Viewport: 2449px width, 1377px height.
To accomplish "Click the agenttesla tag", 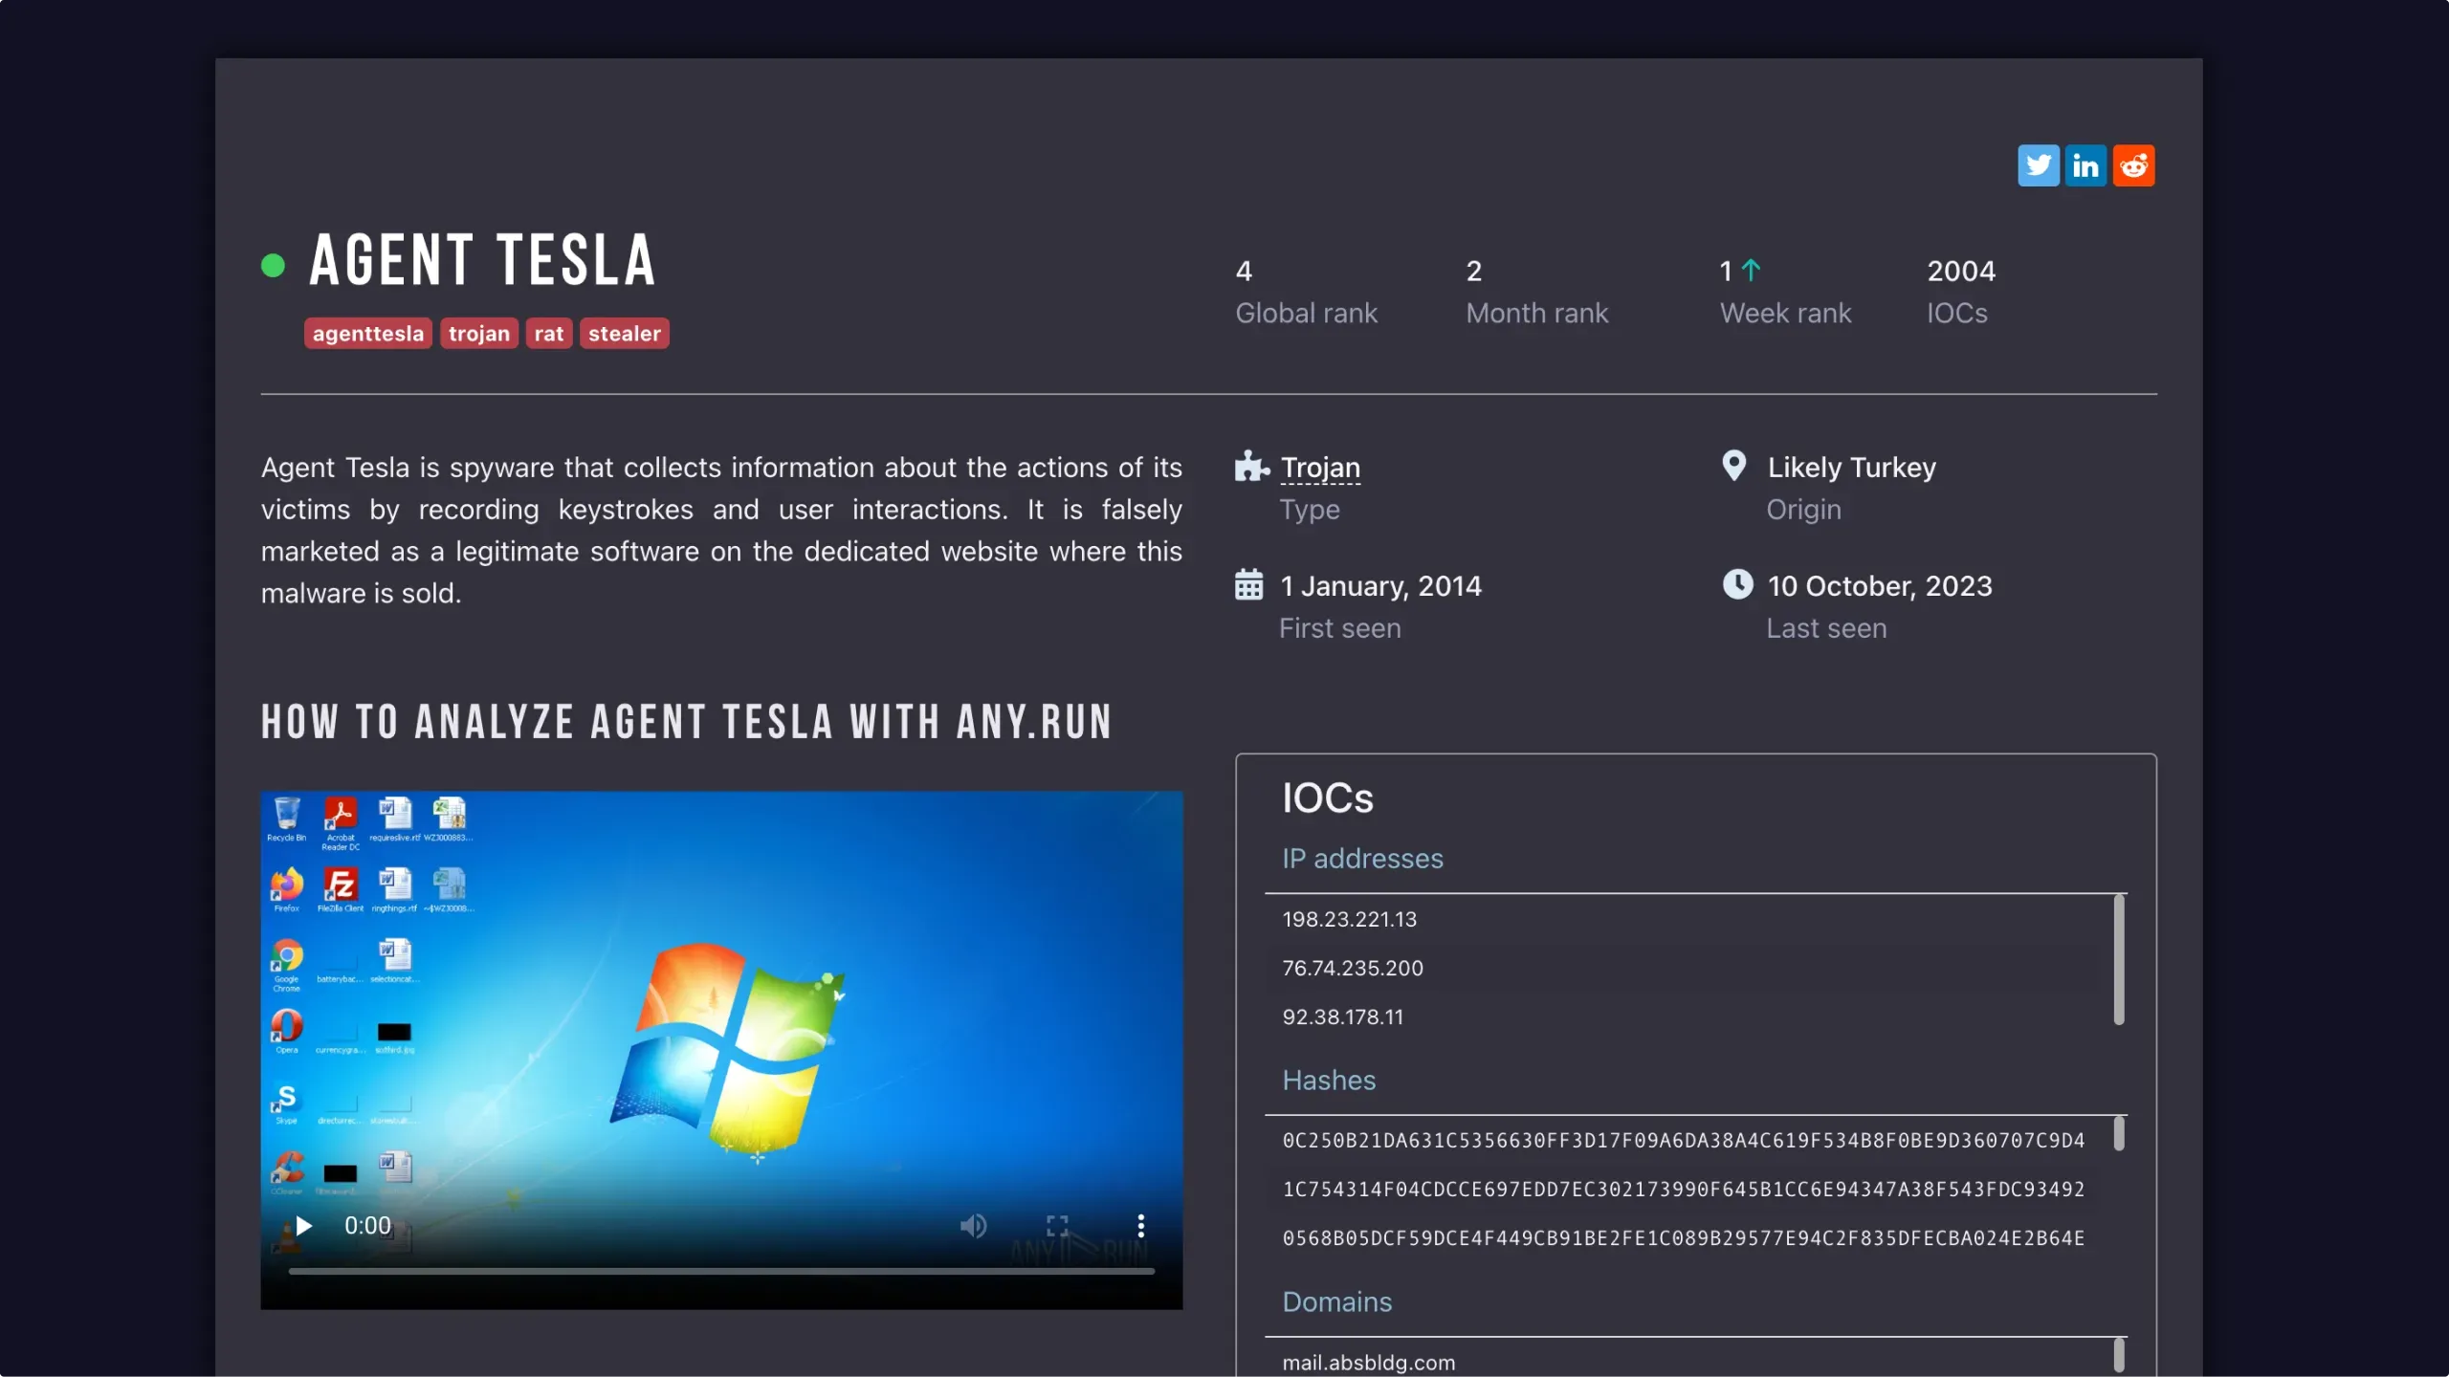I will (x=368, y=334).
